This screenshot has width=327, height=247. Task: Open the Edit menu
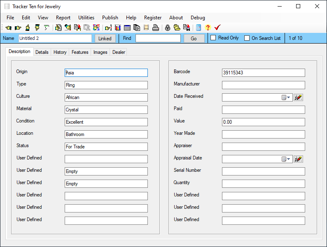(x=26, y=18)
